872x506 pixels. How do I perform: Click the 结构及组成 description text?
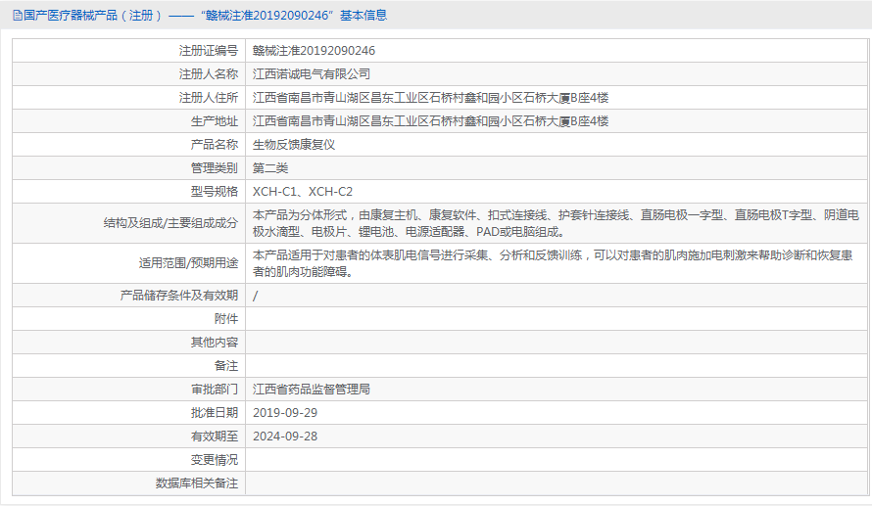pyautogui.click(x=556, y=222)
